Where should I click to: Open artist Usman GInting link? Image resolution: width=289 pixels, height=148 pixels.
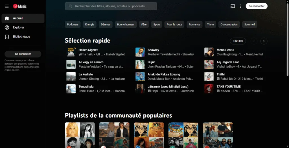[x=89, y=79]
